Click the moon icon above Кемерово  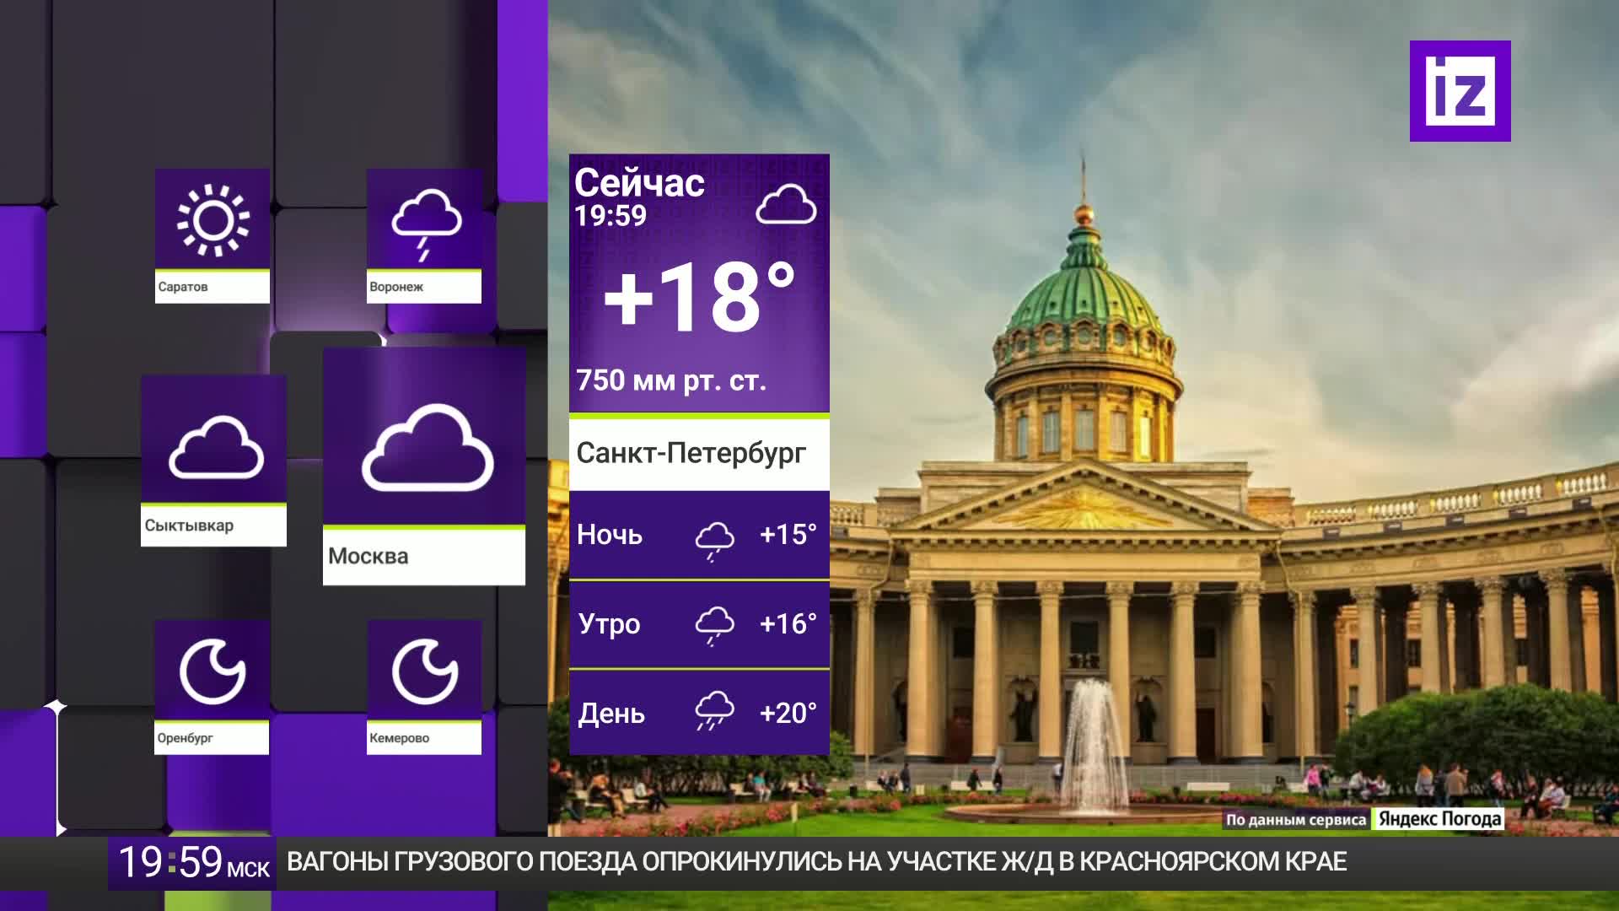[425, 671]
